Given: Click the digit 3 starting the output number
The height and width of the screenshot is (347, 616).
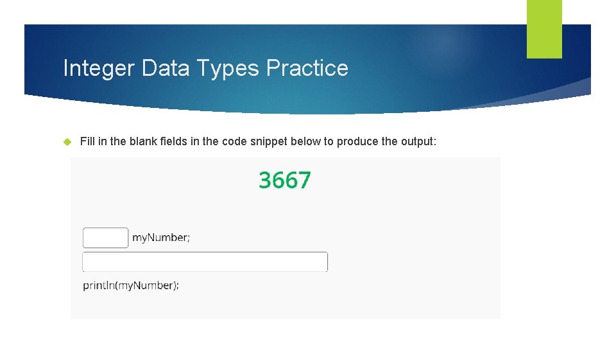Looking at the screenshot, I should click(265, 181).
